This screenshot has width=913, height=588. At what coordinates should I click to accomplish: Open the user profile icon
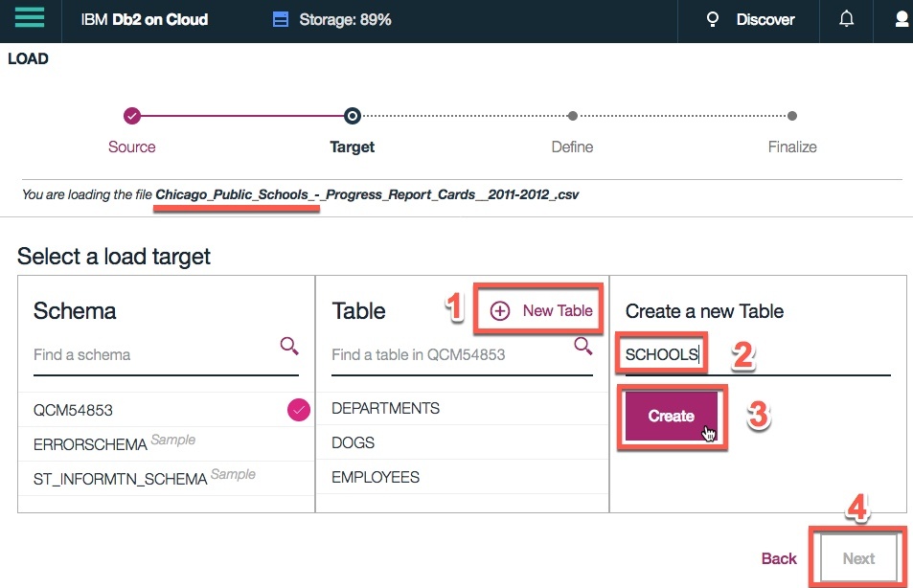pos(902,19)
